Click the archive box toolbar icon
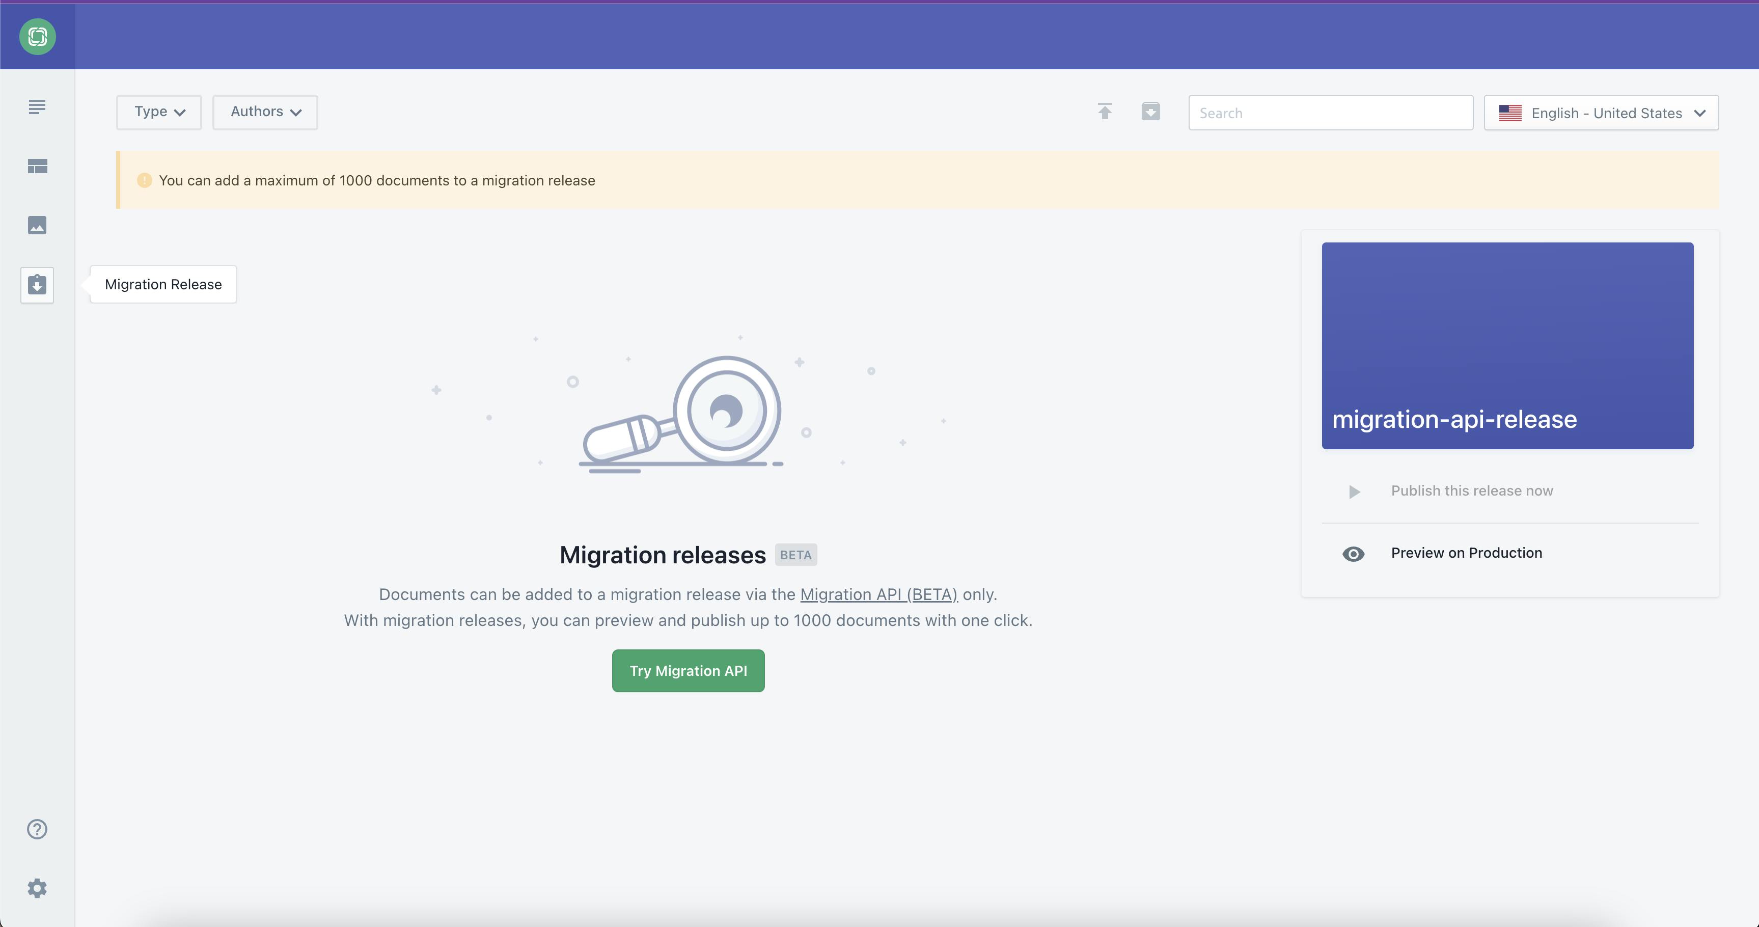Viewport: 1759px width, 927px height. [1150, 112]
